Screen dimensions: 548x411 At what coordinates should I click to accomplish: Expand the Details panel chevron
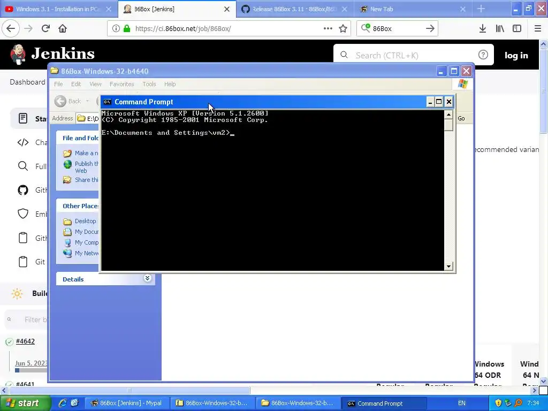(147, 278)
